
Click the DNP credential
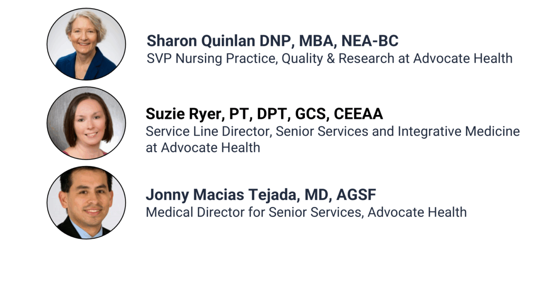click(275, 41)
